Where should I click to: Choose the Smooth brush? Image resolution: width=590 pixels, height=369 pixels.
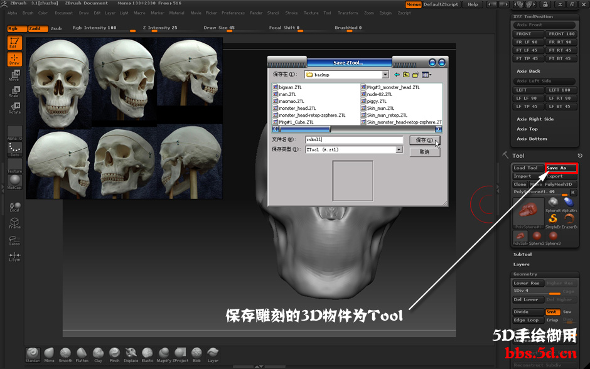(65, 355)
